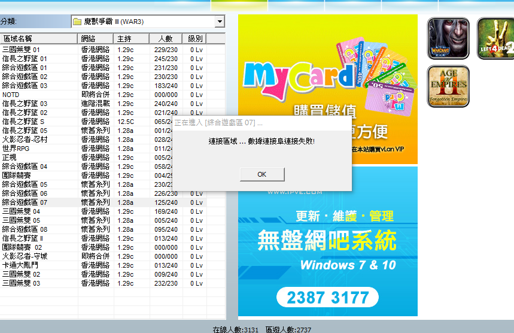Select the 三國無雙 01 room row
The height and width of the screenshot is (333, 514).
click(21, 50)
